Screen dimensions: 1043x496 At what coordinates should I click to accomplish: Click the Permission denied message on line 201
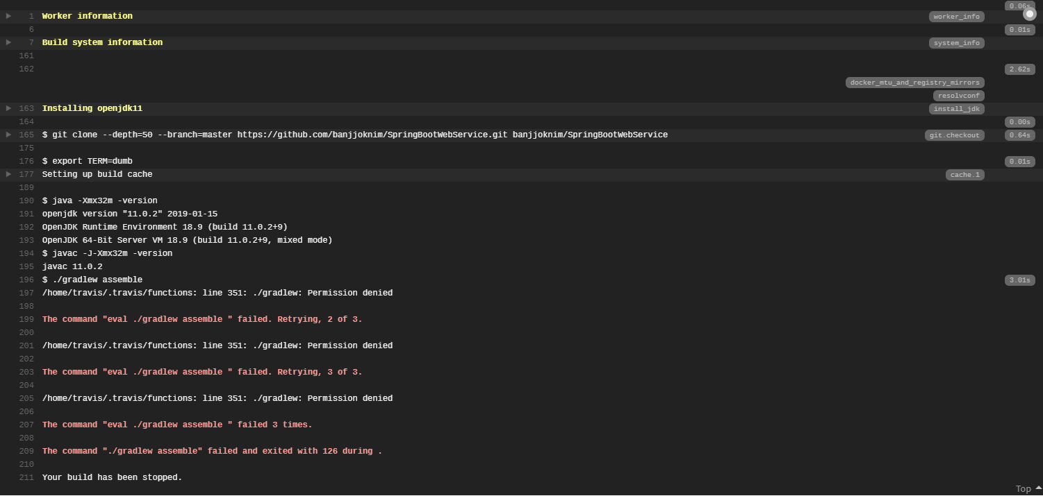tap(217, 345)
